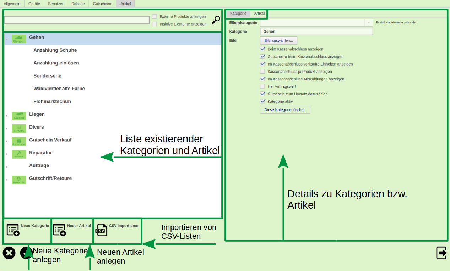Check Externe Produkte anzeigen
Image resolution: width=450 pixels, height=271 pixels.
coord(154,16)
